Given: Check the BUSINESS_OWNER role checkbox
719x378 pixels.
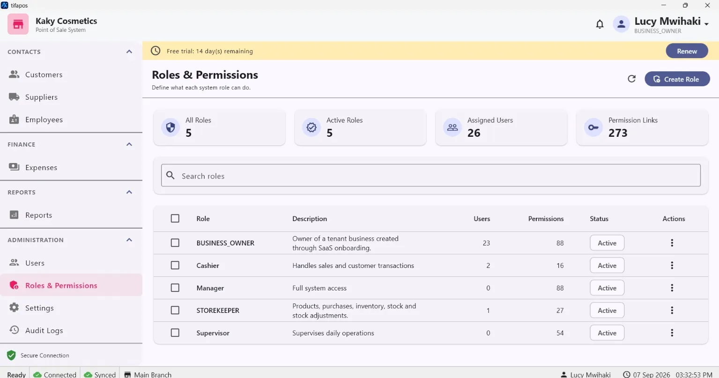Looking at the screenshot, I should (x=175, y=243).
